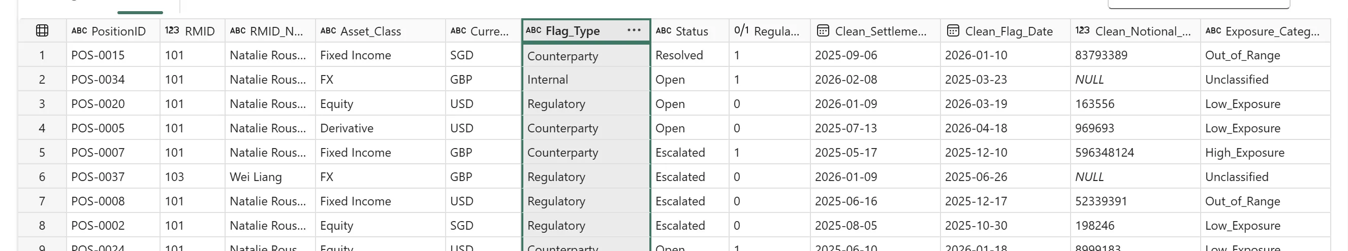Click Derivative asset class cell

(x=380, y=128)
